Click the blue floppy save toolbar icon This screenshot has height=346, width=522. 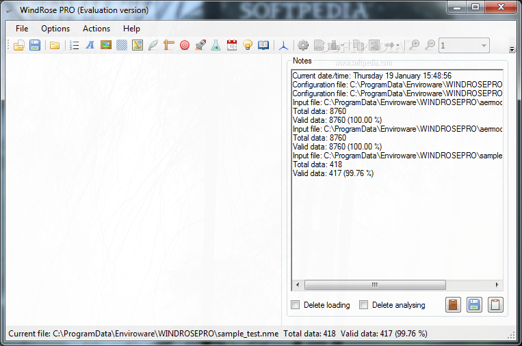coord(35,45)
